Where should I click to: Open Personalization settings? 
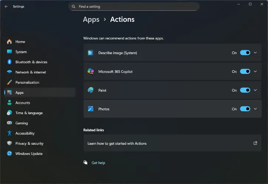click(x=40, y=82)
